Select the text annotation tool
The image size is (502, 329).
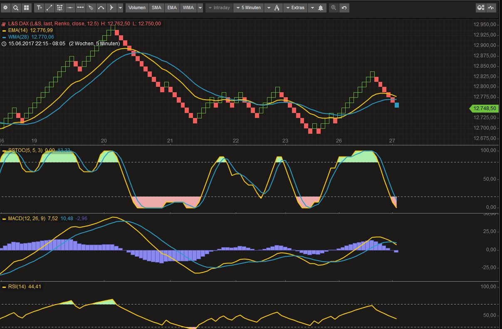pos(39,7)
